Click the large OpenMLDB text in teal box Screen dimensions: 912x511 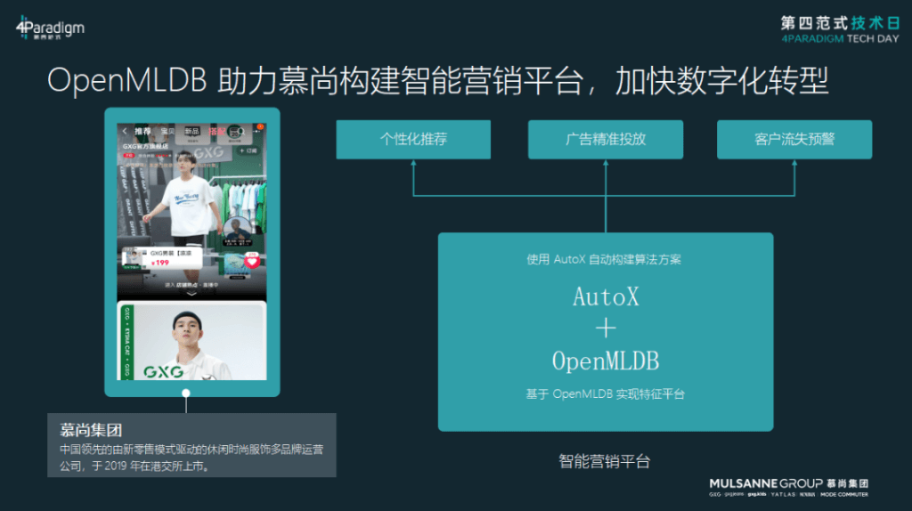coord(606,361)
